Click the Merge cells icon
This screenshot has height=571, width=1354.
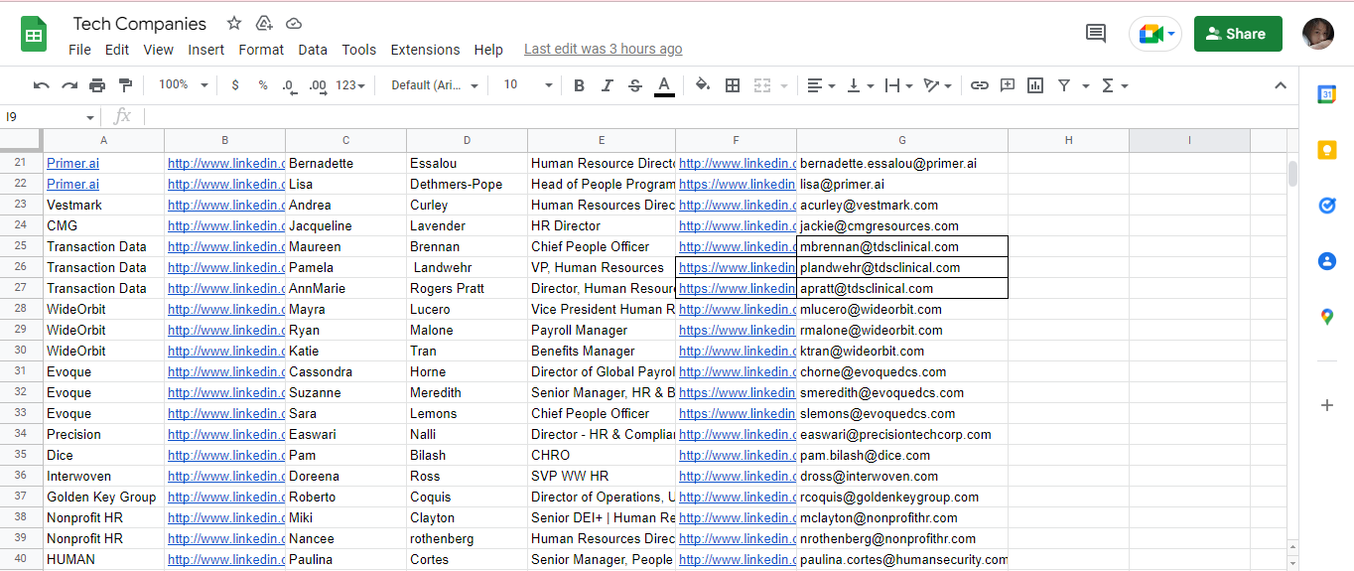point(762,85)
